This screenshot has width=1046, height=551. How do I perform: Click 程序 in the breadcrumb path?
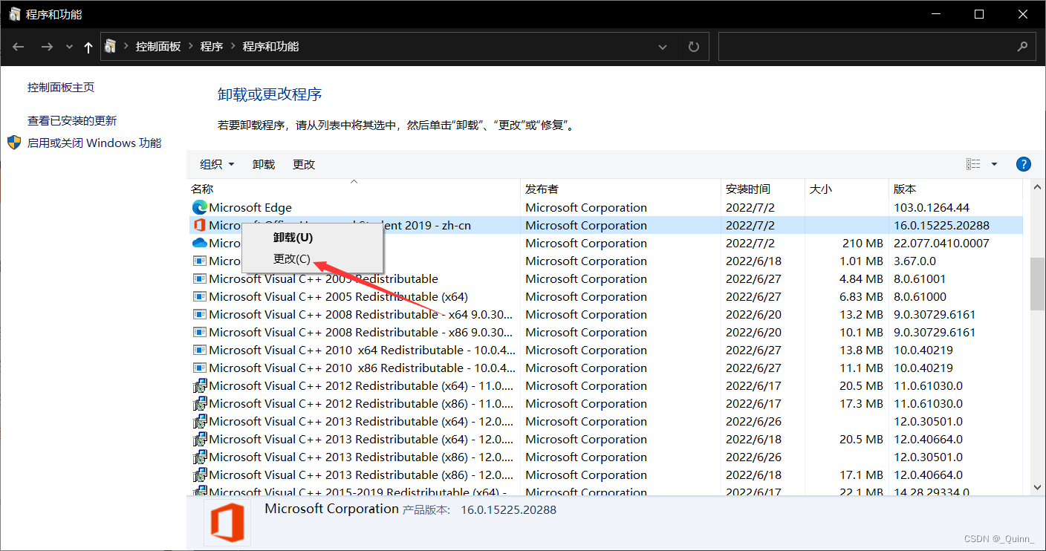tap(212, 46)
